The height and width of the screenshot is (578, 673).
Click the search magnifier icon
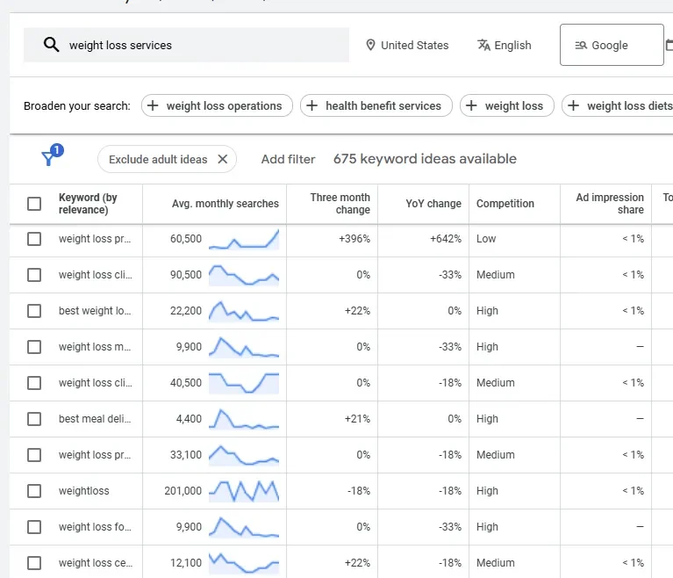click(51, 45)
